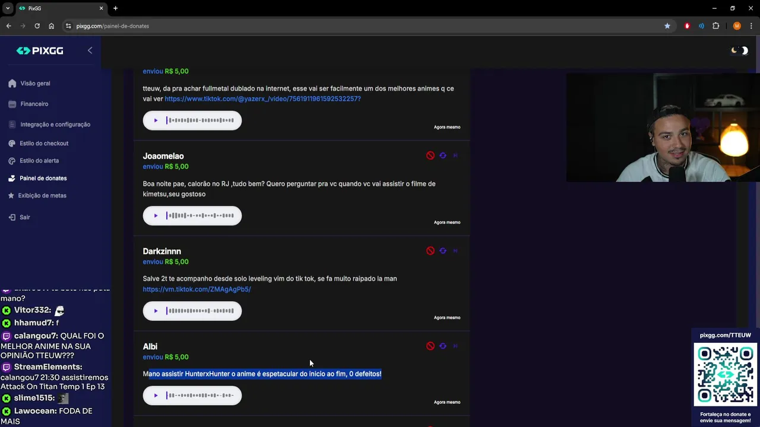Close the PixGG tab
The width and height of the screenshot is (760, 427).
(x=101, y=8)
